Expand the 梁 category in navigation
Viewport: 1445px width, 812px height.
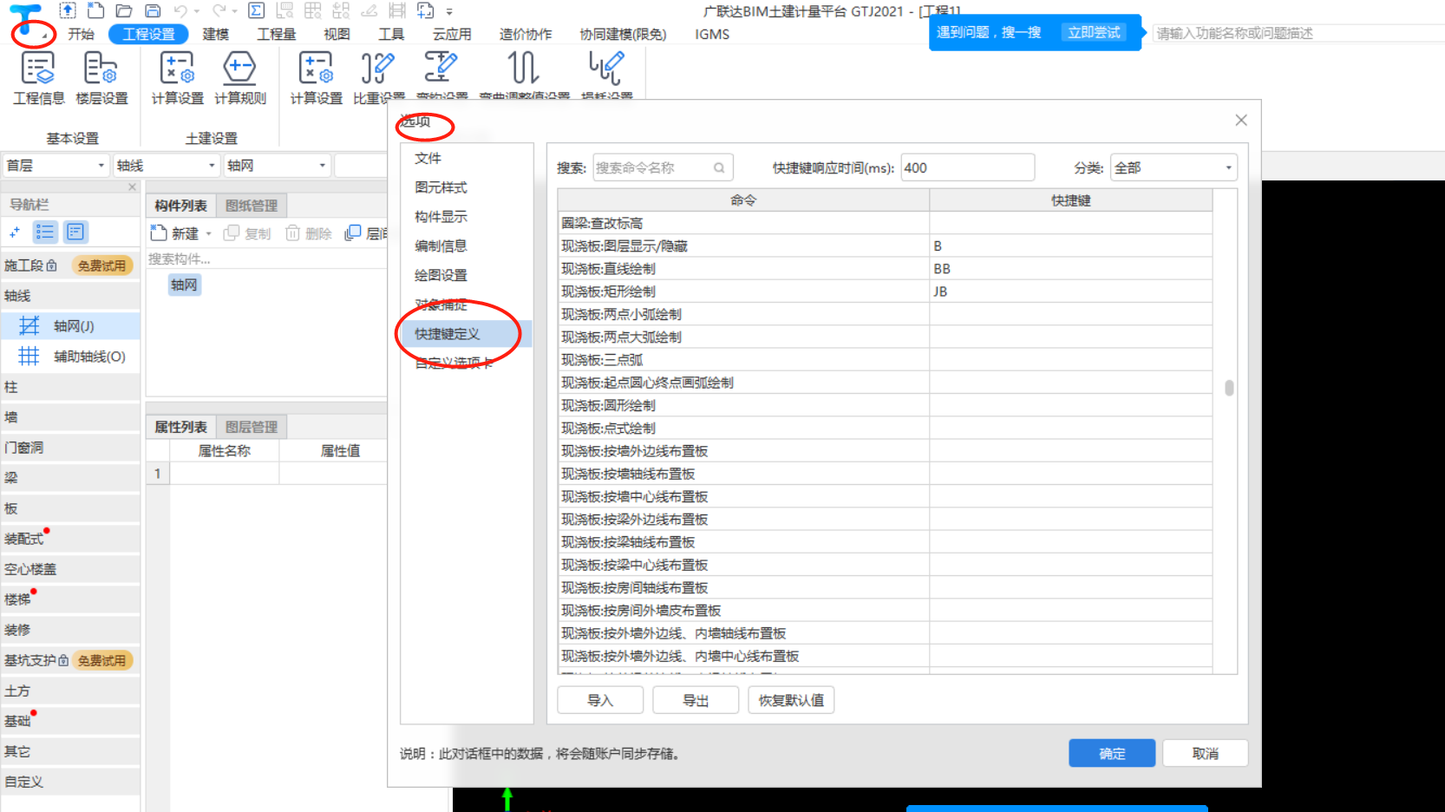click(70, 478)
